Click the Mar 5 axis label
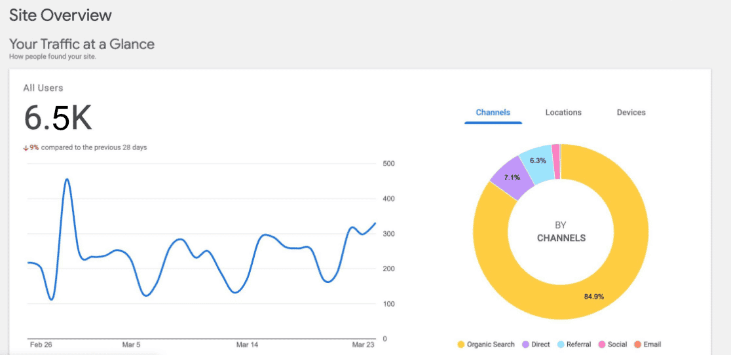The image size is (731, 355). (131, 345)
